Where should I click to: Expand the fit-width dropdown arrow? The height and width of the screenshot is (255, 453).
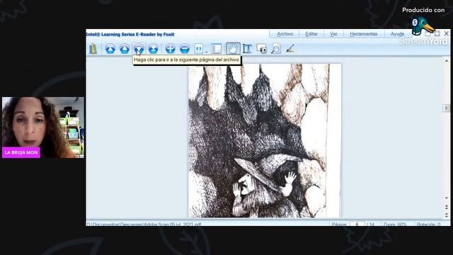pos(207,52)
